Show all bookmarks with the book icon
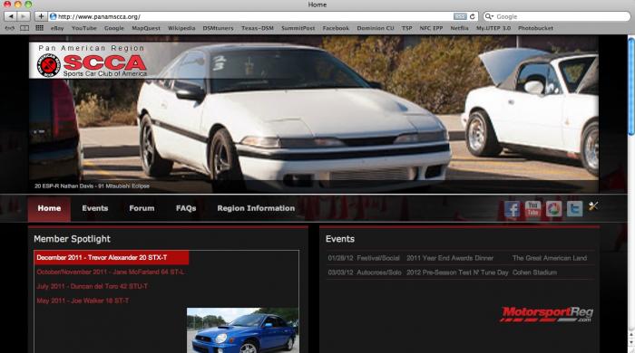The image size is (635, 353). 24,28
